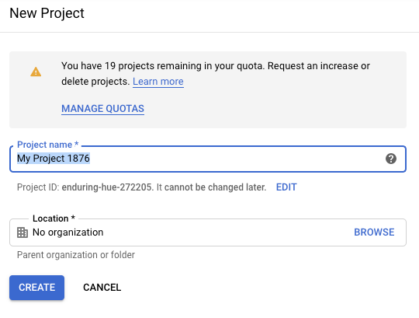This screenshot has width=419, height=318.
Task: Click the Location field label
Action: 54,218
